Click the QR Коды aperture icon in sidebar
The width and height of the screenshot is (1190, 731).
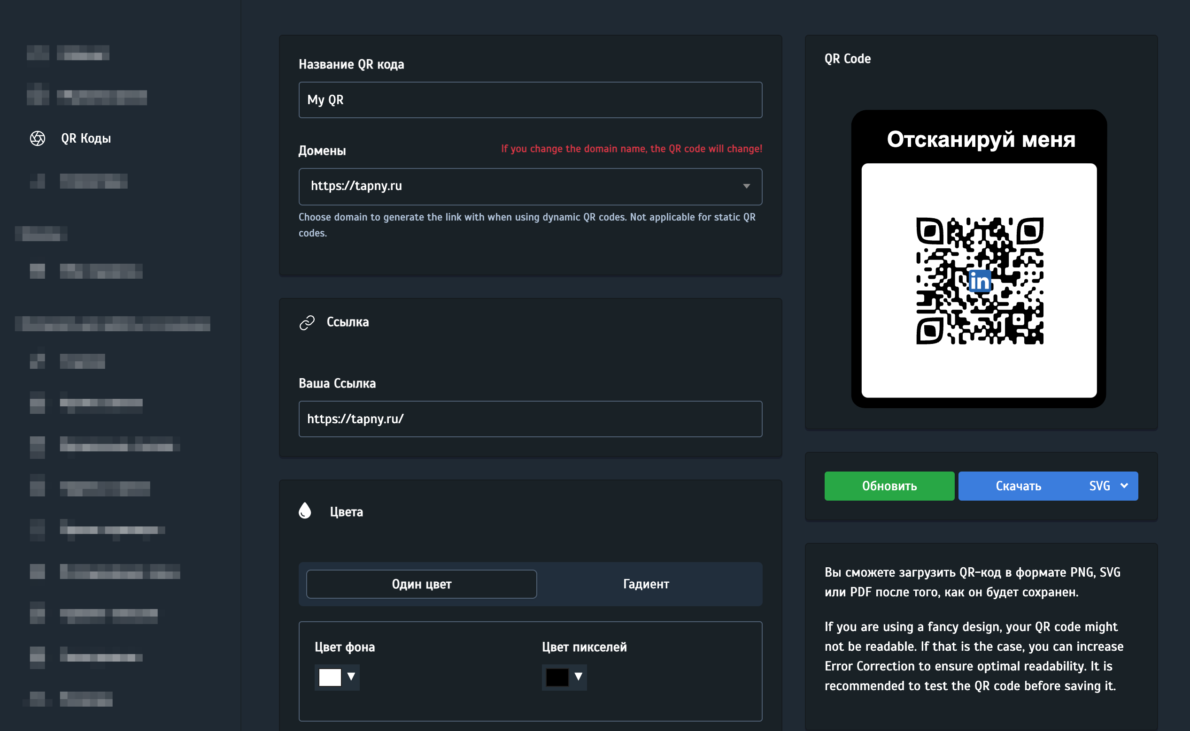(x=37, y=139)
